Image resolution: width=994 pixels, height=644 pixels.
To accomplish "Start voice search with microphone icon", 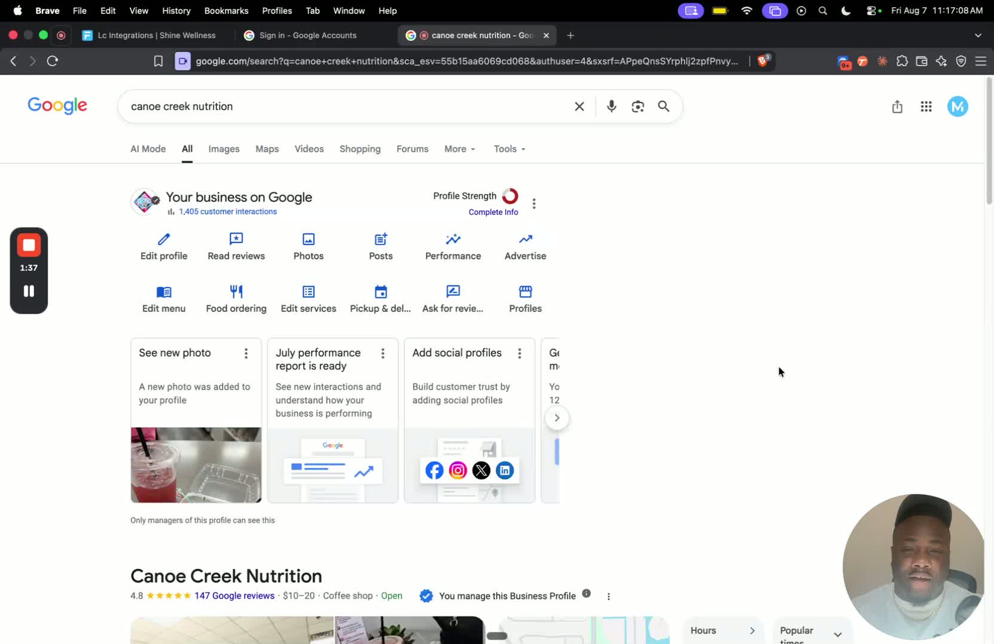I will (611, 106).
